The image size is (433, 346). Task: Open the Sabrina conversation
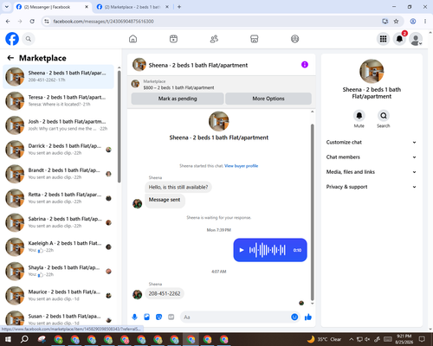click(58, 222)
